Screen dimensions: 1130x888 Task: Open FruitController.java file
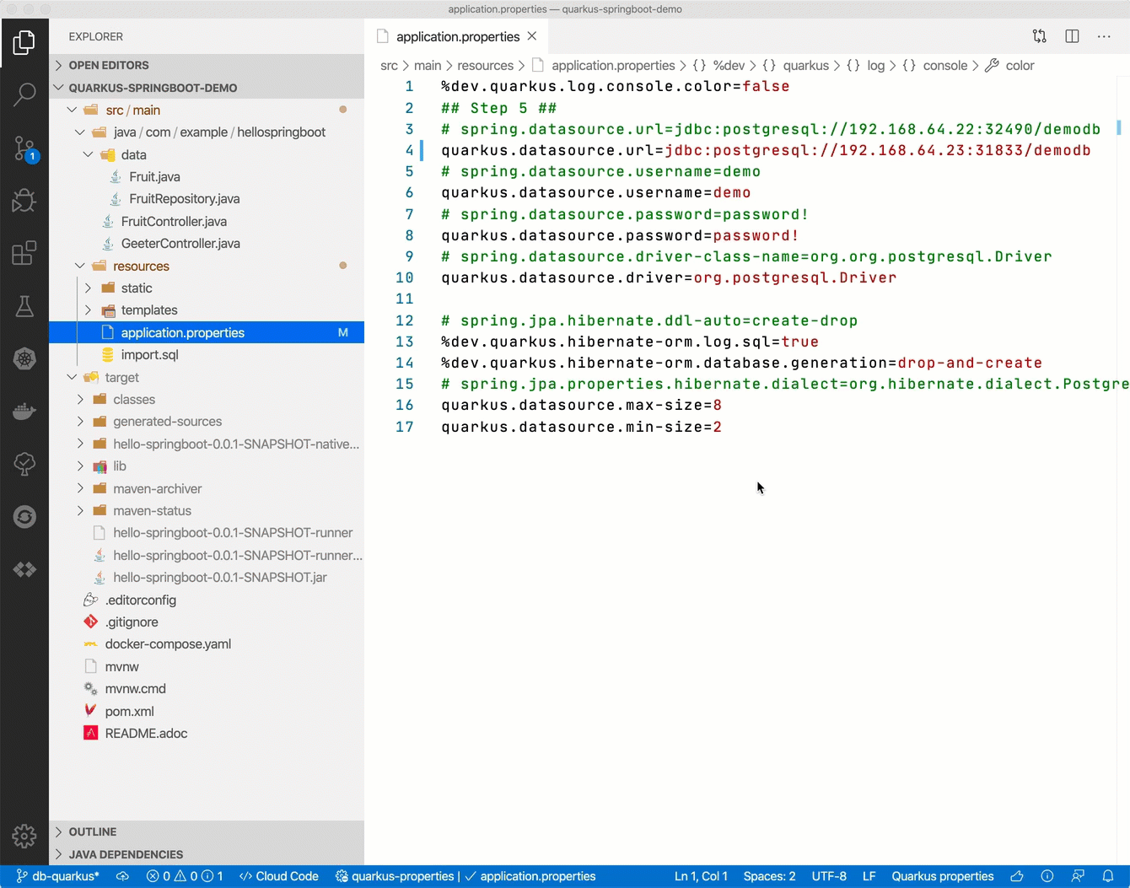click(207, 221)
